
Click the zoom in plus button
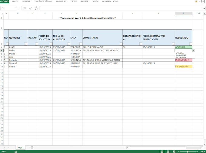[197, 152]
